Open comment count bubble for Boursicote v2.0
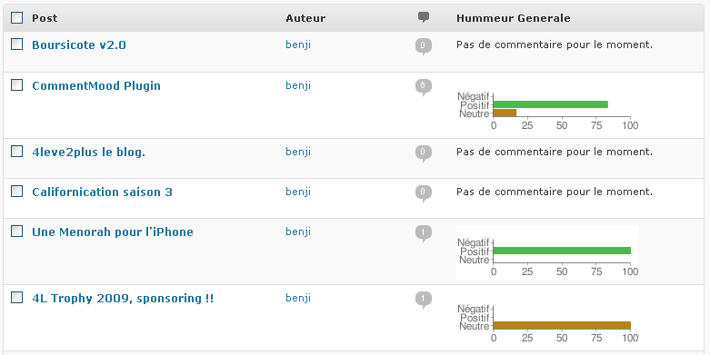This screenshot has height=355, width=710. pyautogui.click(x=424, y=46)
